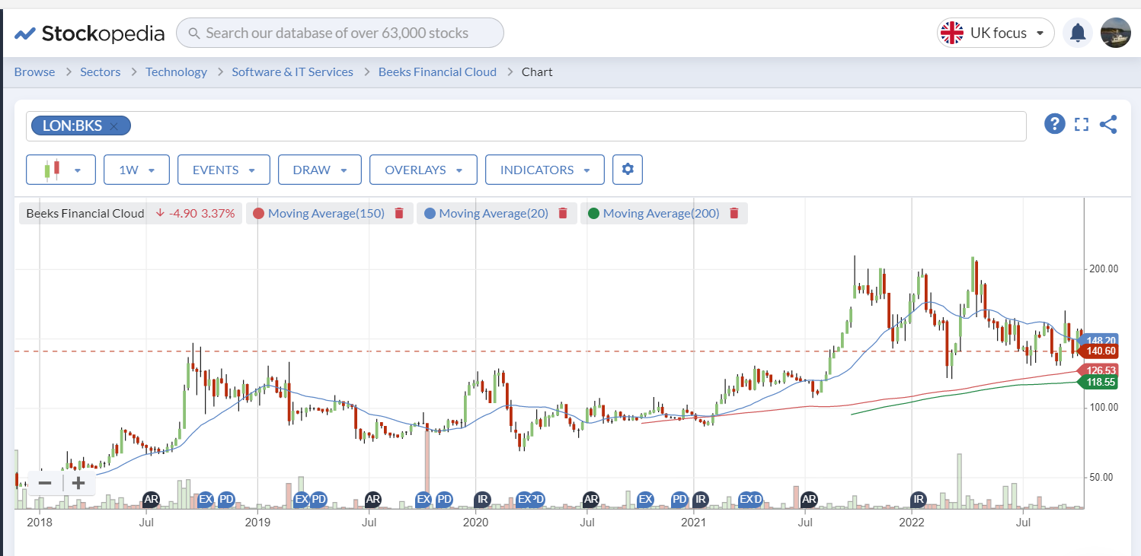Open the UK focus region selector
The image size is (1141, 556).
(x=996, y=33)
